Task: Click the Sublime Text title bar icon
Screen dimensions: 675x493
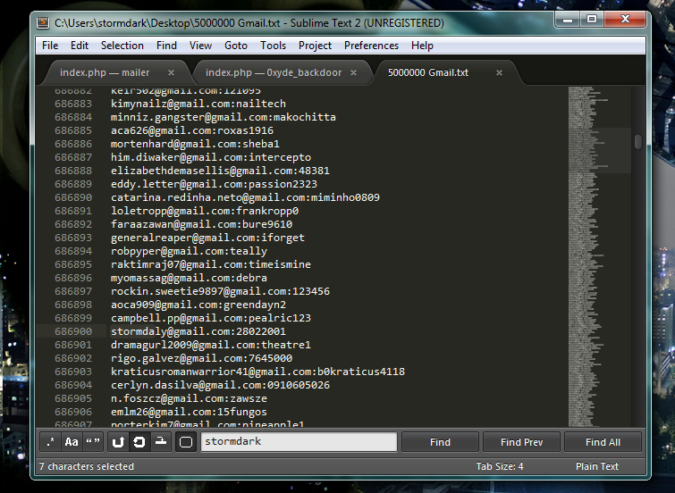Action: [x=43, y=23]
